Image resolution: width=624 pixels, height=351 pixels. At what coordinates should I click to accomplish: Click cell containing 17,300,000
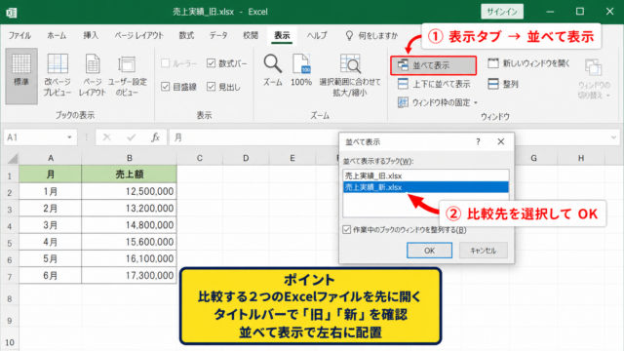(x=130, y=275)
